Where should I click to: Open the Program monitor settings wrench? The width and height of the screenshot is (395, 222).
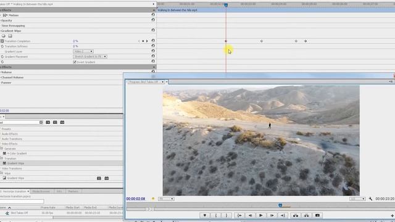(x=370, y=199)
